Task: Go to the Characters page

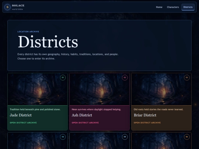Action: click(173, 7)
